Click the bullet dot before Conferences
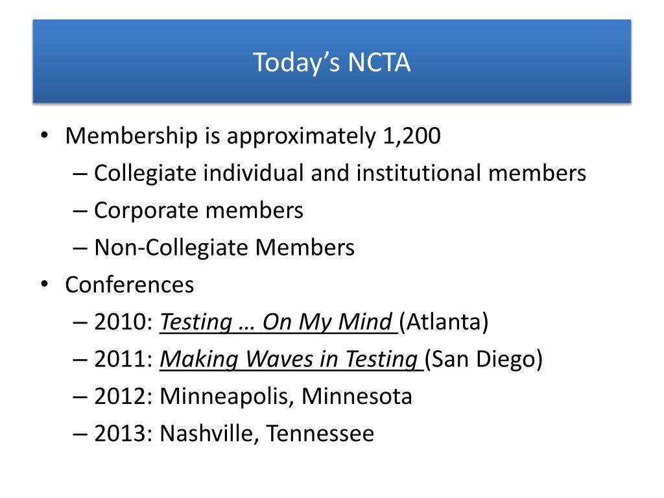This screenshot has height=498, width=664. (45, 285)
